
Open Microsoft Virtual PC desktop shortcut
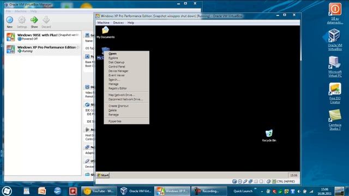coord(335,66)
